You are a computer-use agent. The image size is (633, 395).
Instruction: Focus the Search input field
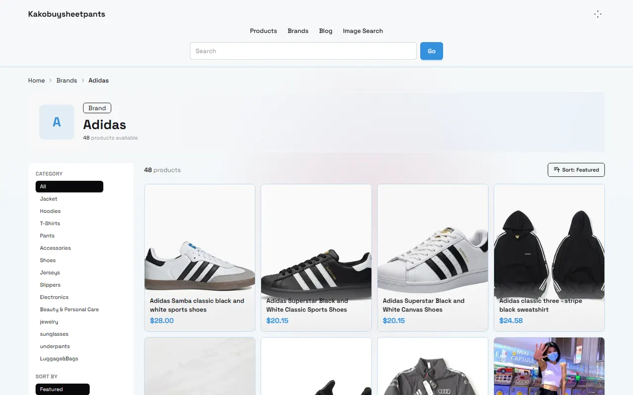point(303,51)
